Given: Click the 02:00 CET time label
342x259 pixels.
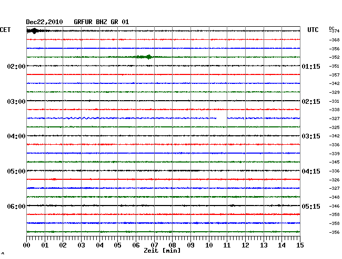Looking at the screenshot, I should pos(16,67).
